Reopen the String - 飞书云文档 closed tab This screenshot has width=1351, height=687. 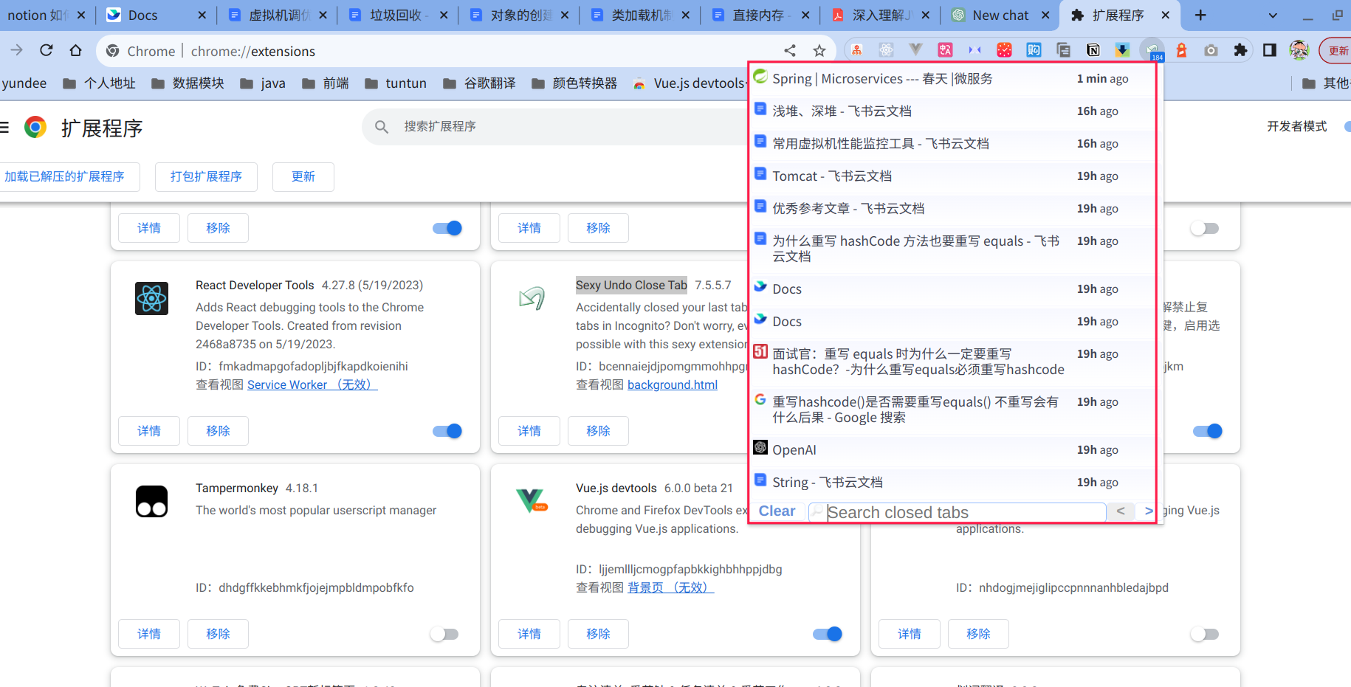click(952, 483)
